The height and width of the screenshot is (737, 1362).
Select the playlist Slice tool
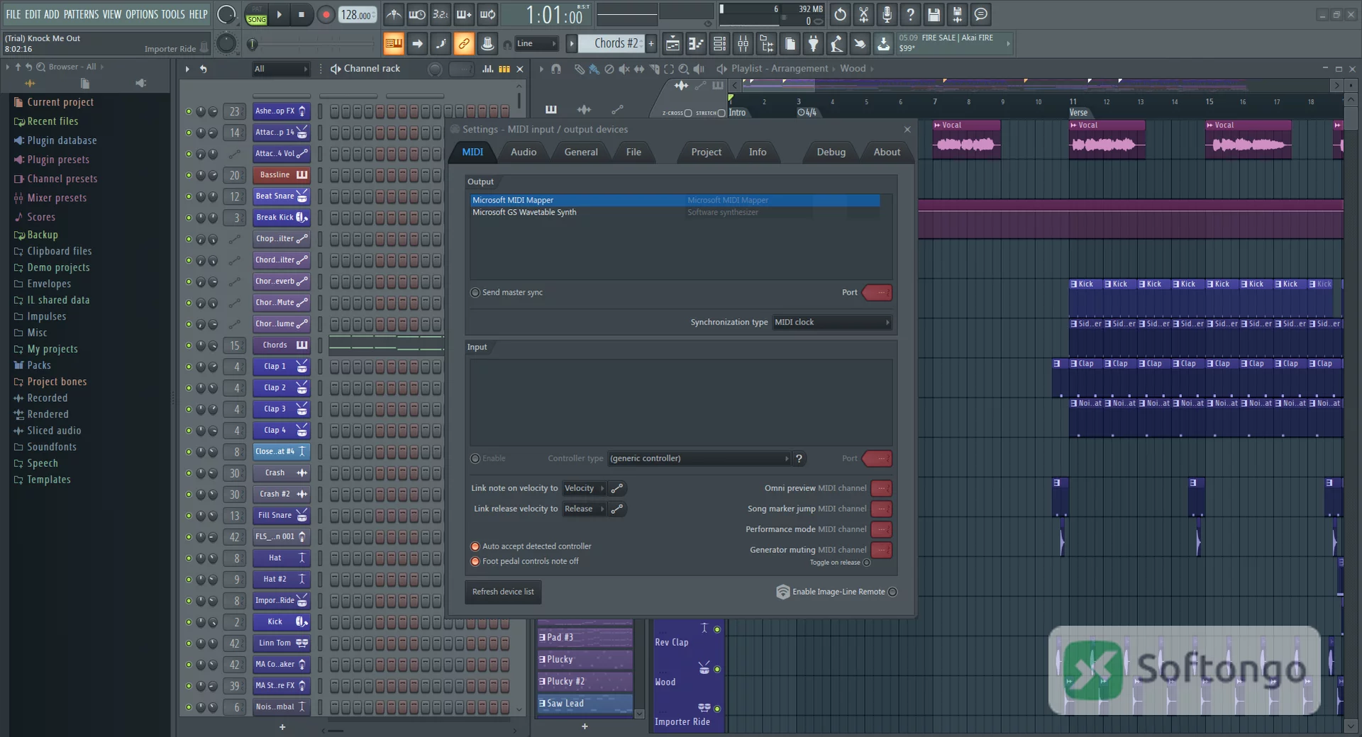[x=654, y=69]
